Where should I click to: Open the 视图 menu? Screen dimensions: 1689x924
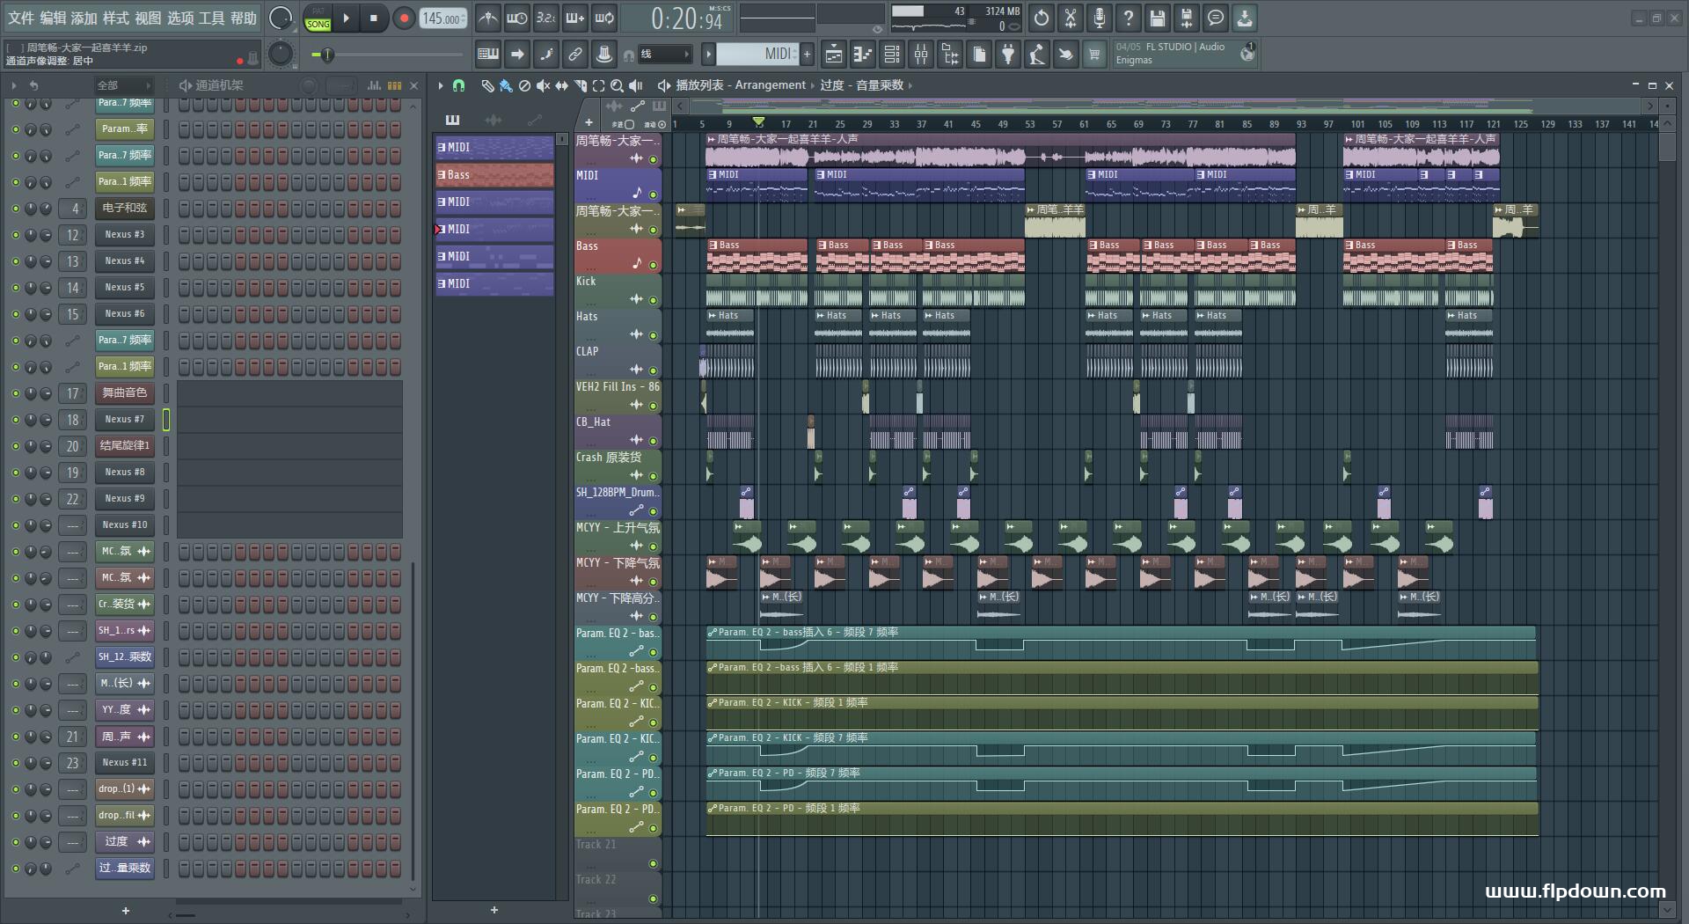(x=148, y=18)
